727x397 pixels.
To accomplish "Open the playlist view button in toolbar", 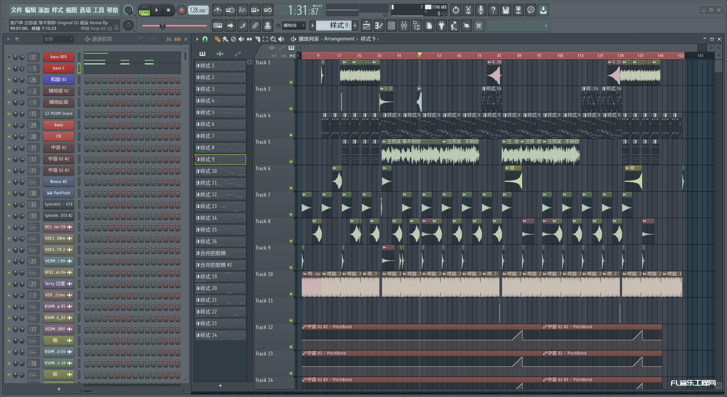I will pos(367,26).
